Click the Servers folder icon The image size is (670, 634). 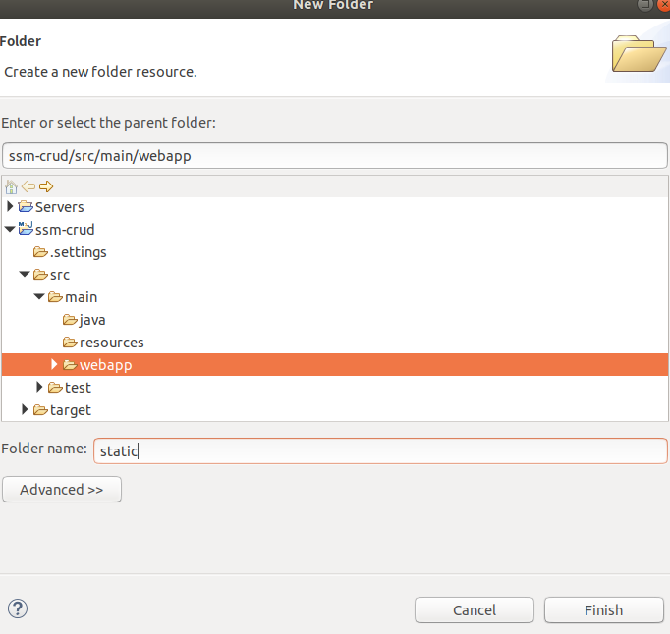tap(26, 207)
